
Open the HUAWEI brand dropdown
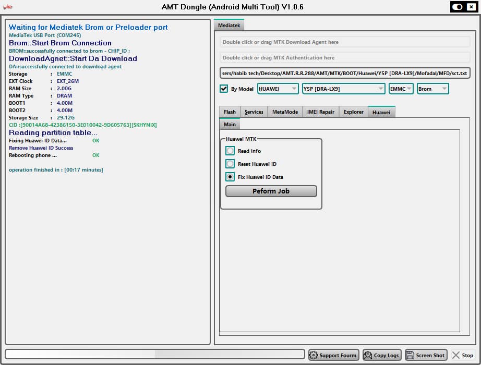pyautogui.click(x=278, y=89)
